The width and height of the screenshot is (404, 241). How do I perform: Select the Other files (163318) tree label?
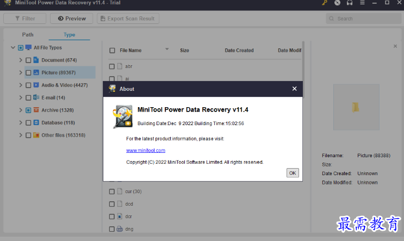(x=64, y=135)
